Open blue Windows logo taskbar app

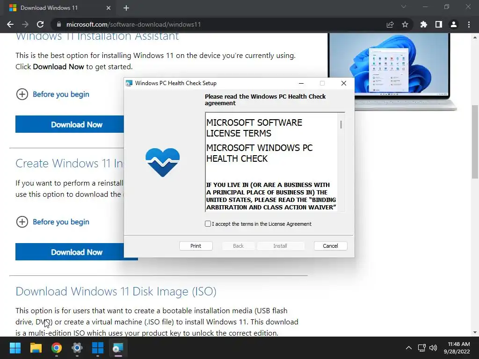(98, 348)
